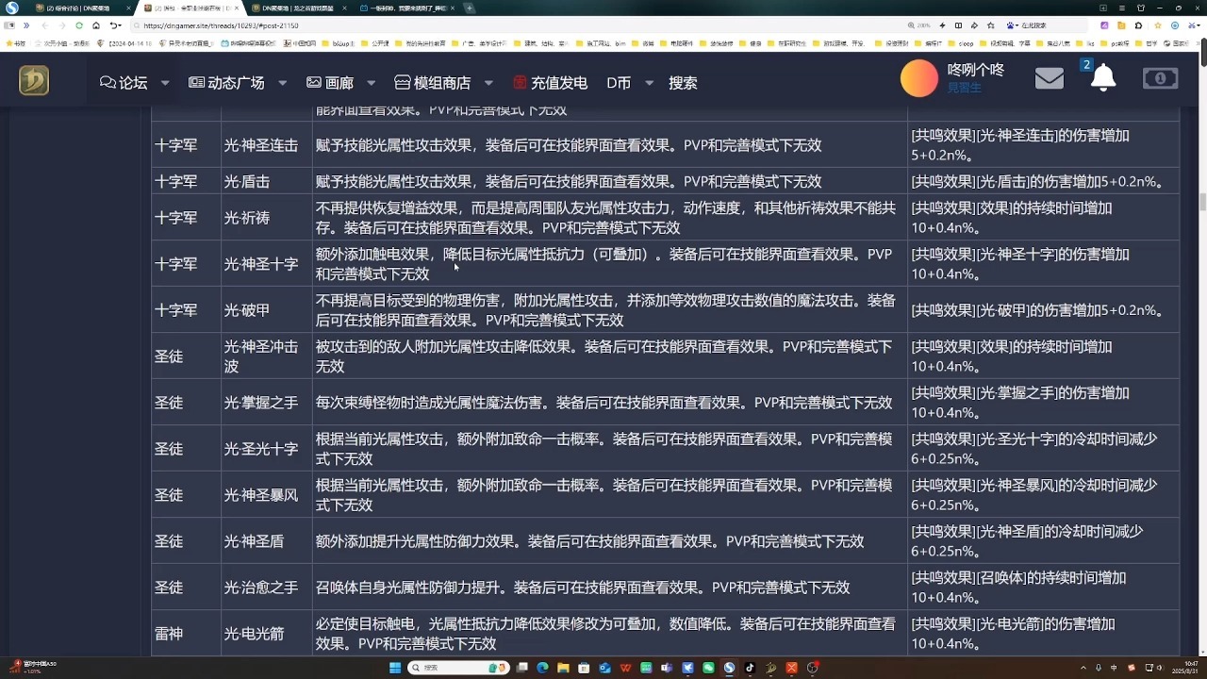Click the skill name cell 光·神圣冲击波
The image size is (1207, 679).
tap(267, 356)
